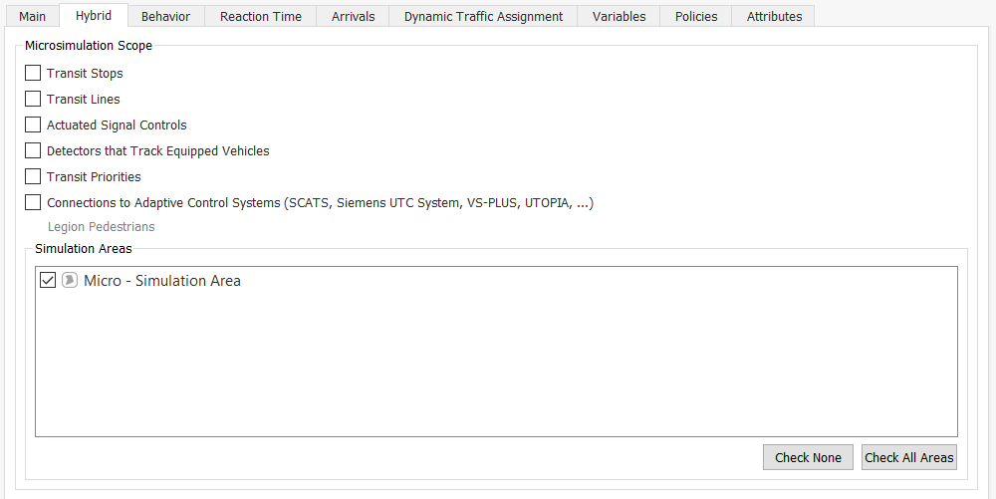This screenshot has width=996, height=499.
Task: Select the Policies tab
Action: pyautogui.click(x=696, y=16)
